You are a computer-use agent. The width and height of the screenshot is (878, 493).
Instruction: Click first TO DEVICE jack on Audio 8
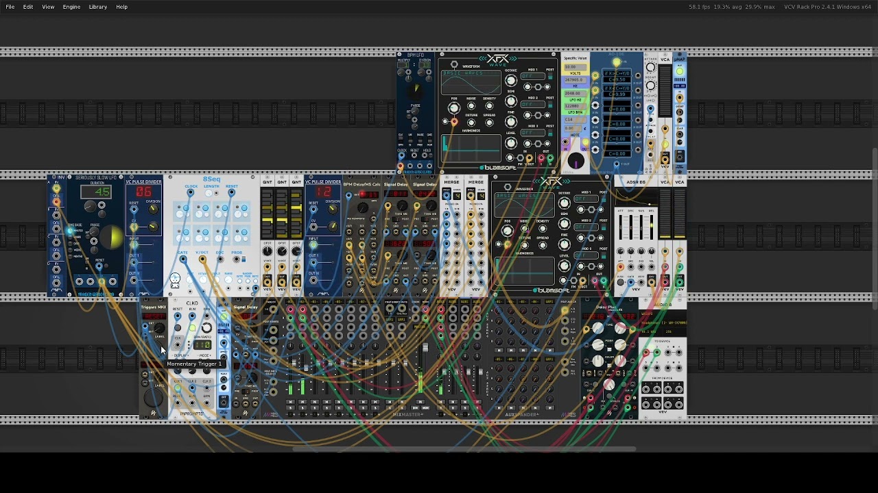click(646, 353)
